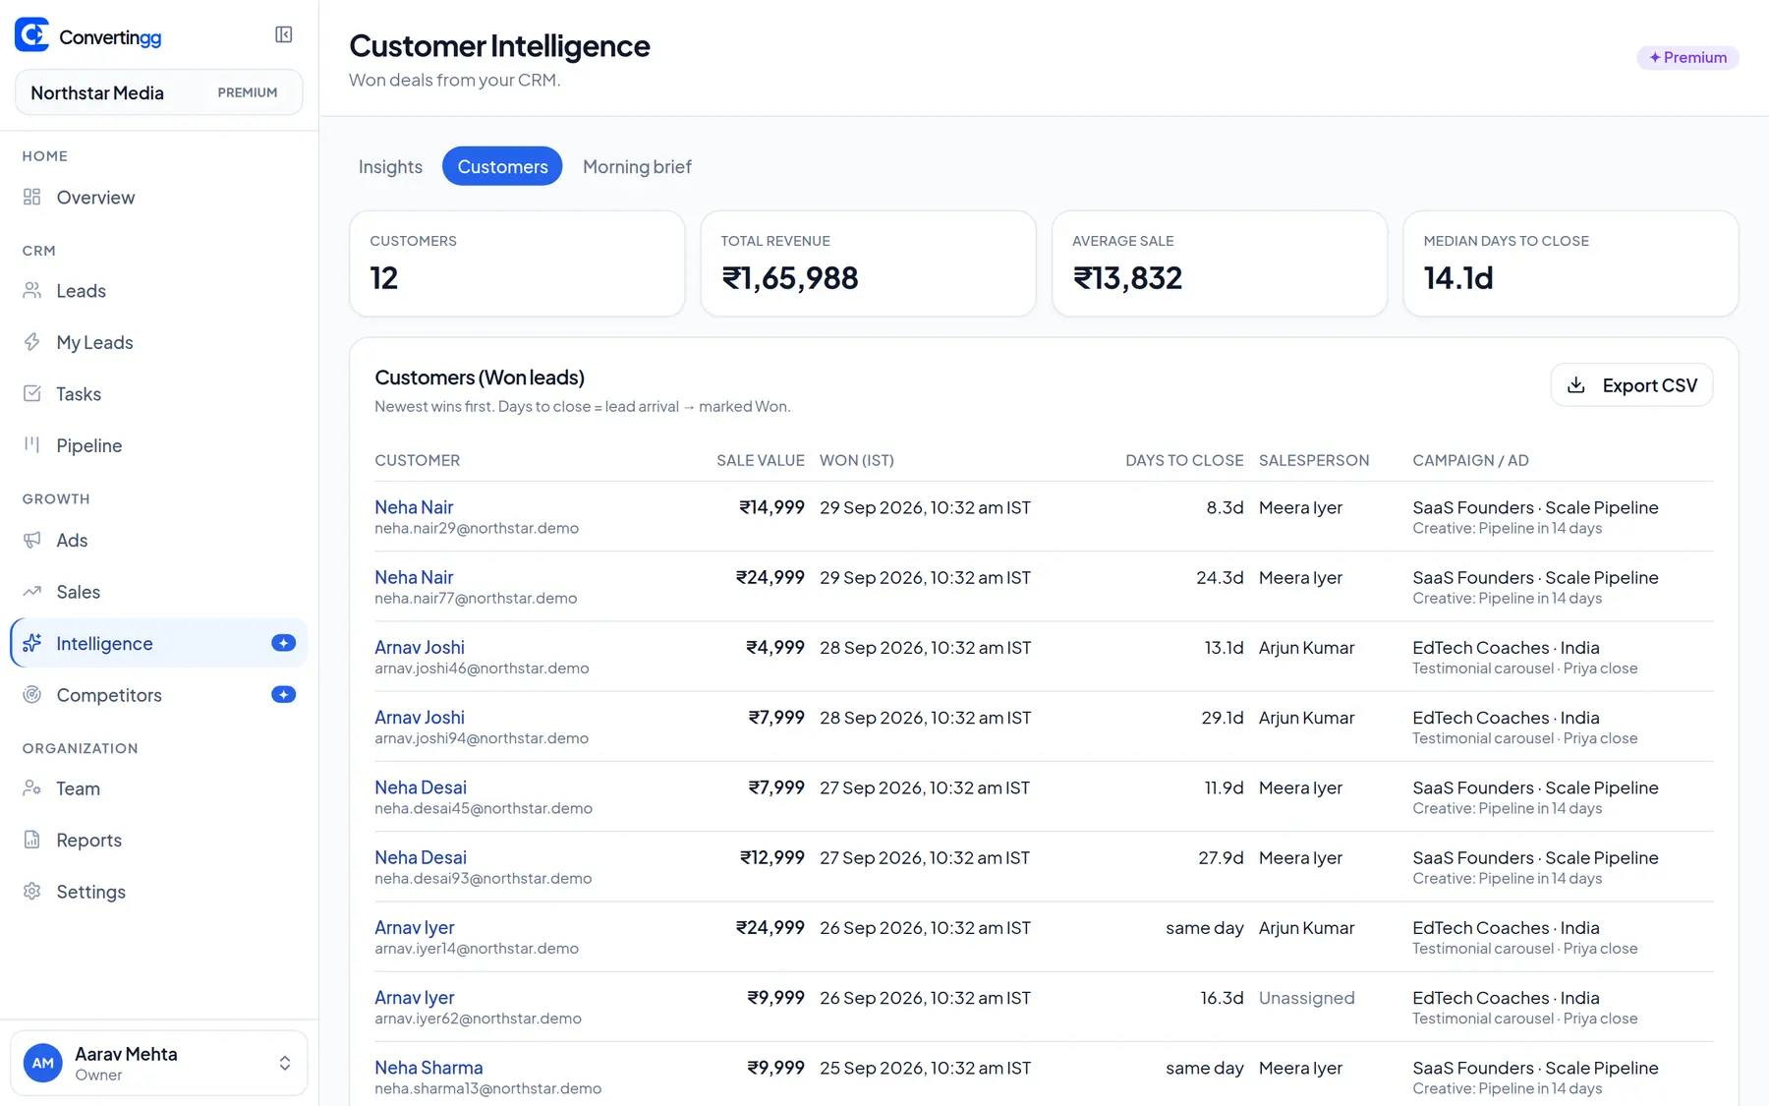Click the Team members icon
This screenshot has height=1106, width=1769.
click(32, 787)
